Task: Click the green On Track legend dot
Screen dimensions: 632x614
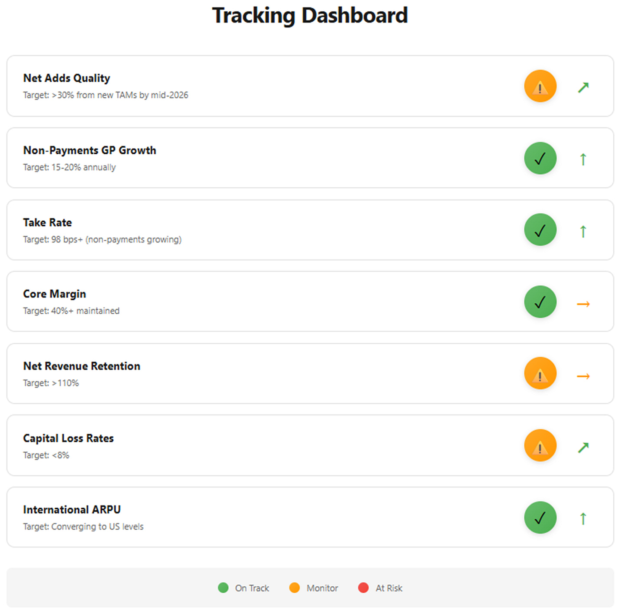Action: point(223,587)
